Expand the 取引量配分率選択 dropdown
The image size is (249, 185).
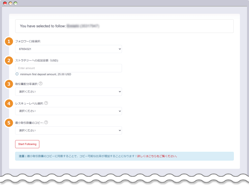69,92
